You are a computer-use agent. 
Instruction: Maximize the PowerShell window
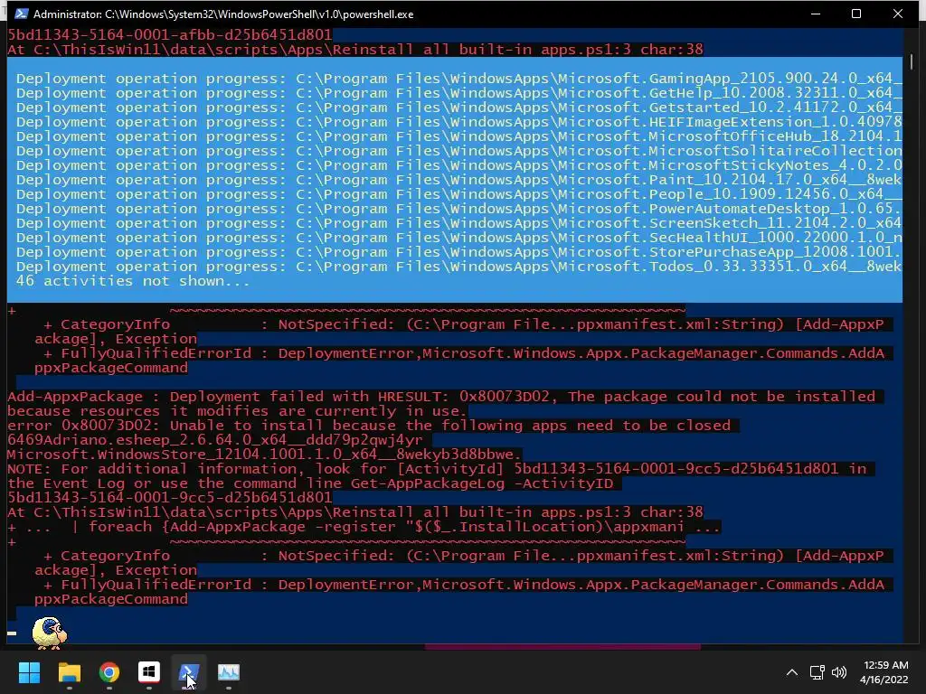[x=856, y=14]
